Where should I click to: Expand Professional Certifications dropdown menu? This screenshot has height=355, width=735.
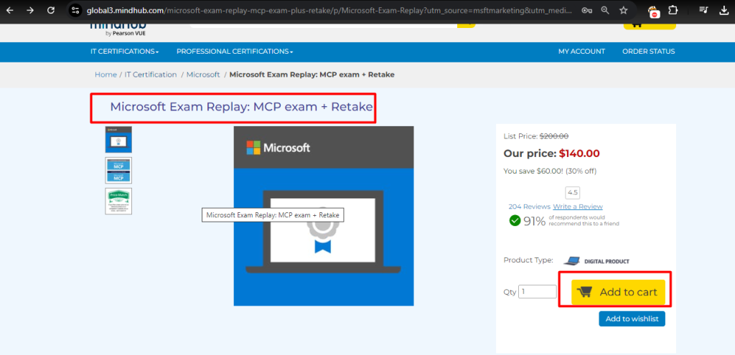pos(235,52)
